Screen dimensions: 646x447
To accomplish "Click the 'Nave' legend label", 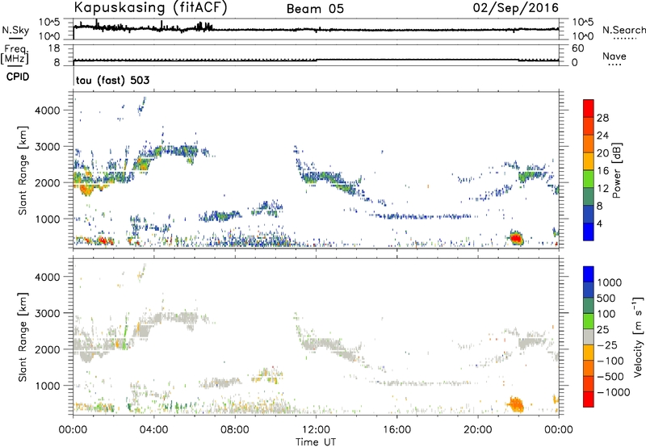I will click(615, 56).
